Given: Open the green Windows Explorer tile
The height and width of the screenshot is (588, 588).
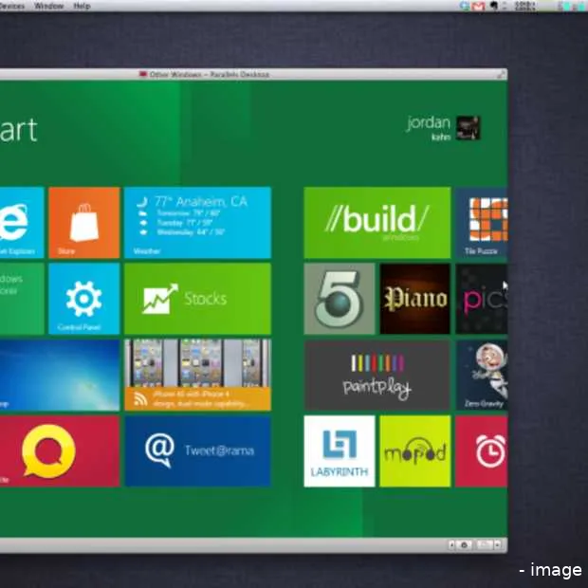Looking at the screenshot, I should click(22, 299).
